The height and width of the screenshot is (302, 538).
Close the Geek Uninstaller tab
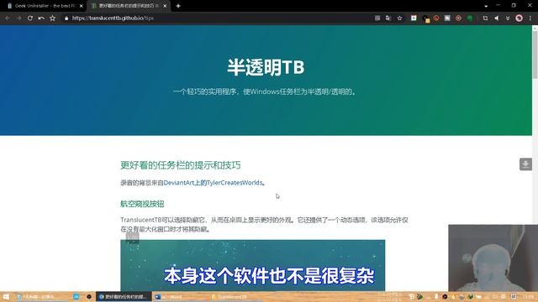[82, 6]
